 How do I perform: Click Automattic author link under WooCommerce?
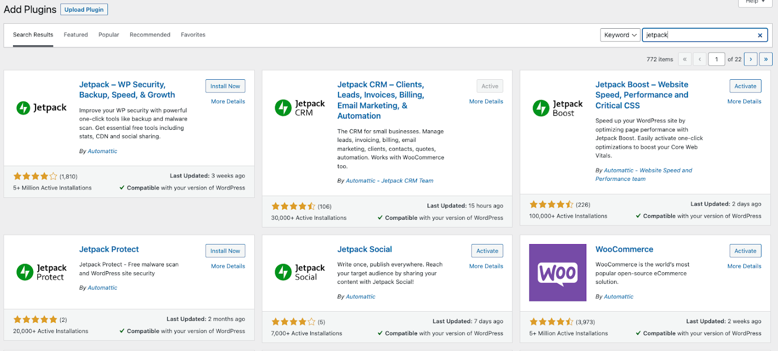619,297
